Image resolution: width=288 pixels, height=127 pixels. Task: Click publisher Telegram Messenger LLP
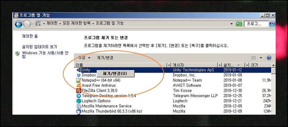(195, 96)
